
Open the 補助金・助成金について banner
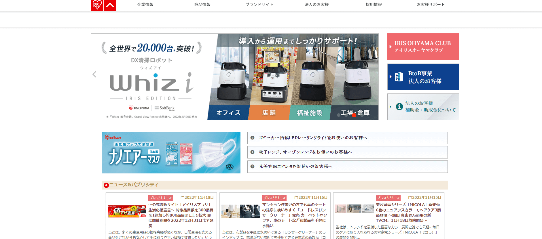423,107
